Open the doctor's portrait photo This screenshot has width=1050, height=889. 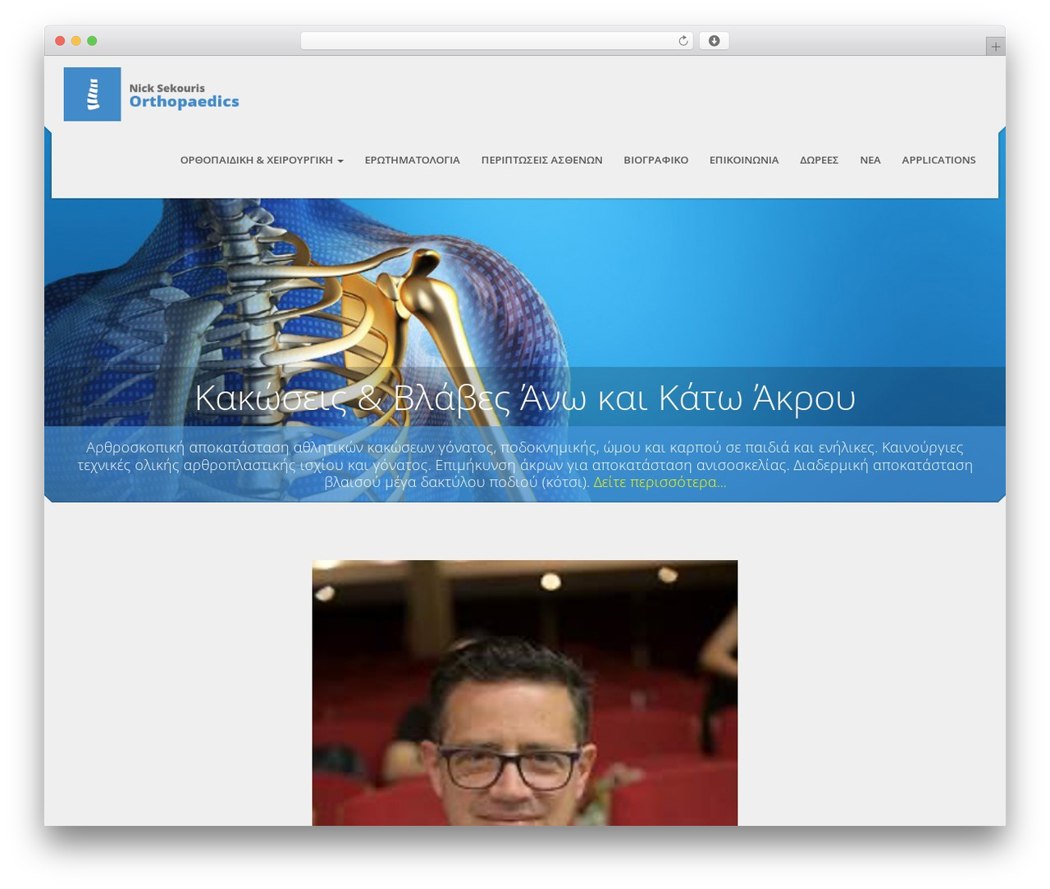coord(525,693)
